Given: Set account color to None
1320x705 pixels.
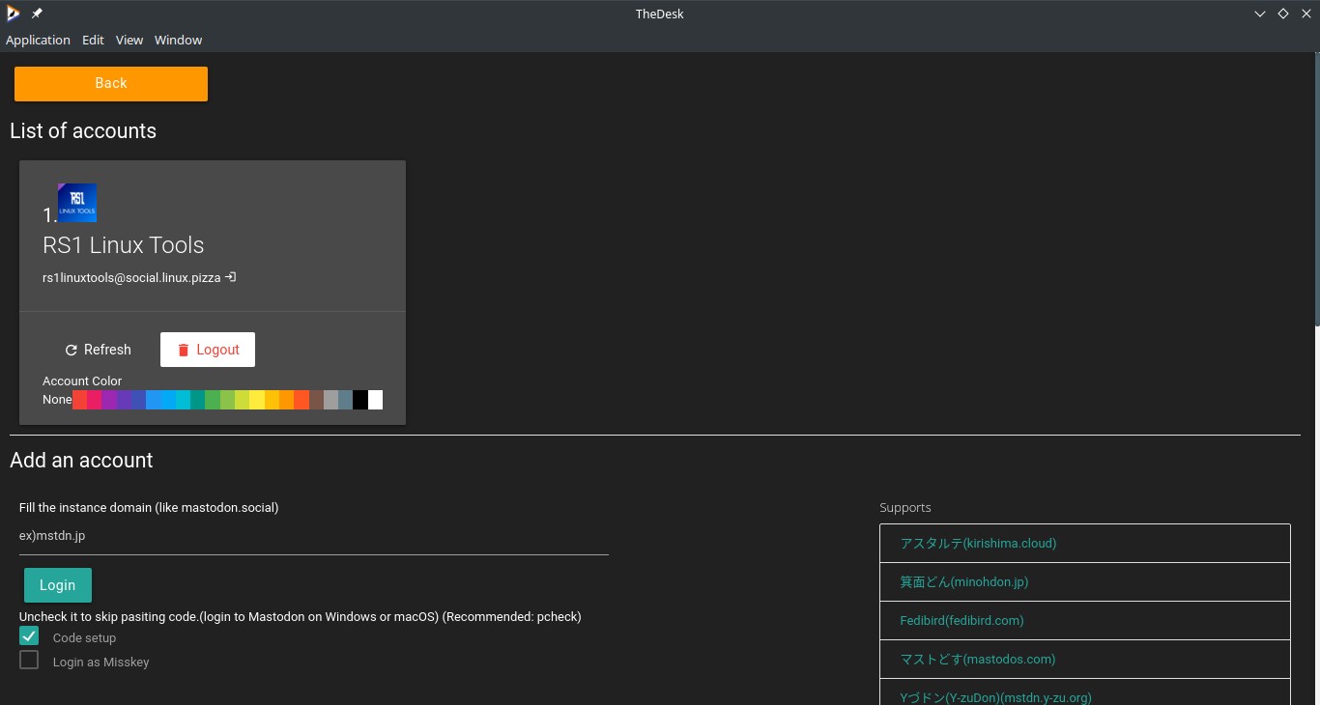Looking at the screenshot, I should click(57, 400).
